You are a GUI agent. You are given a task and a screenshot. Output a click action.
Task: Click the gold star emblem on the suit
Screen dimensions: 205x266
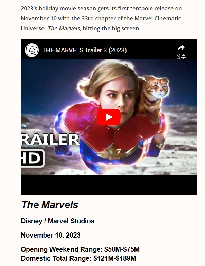(112, 151)
